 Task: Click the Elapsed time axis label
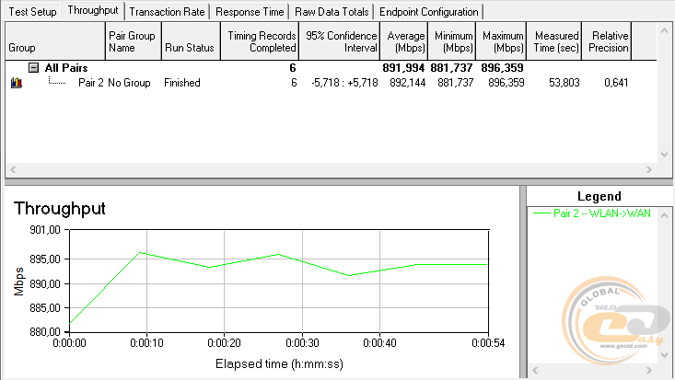tap(279, 364)
